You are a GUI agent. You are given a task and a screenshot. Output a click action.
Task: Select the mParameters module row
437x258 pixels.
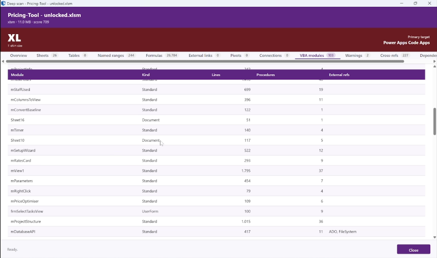(x=216, y=181)
